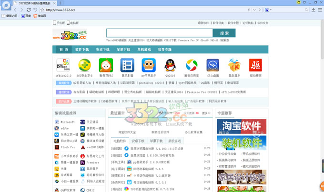Open the 淘宝网 bookmark in bookmarks bar
Screen dimensions: 324x192
point(40,16)
